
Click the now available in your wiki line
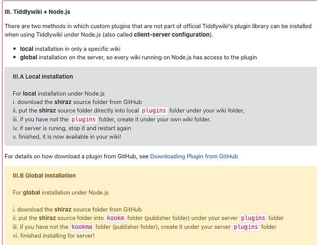[x=67, y=137]
